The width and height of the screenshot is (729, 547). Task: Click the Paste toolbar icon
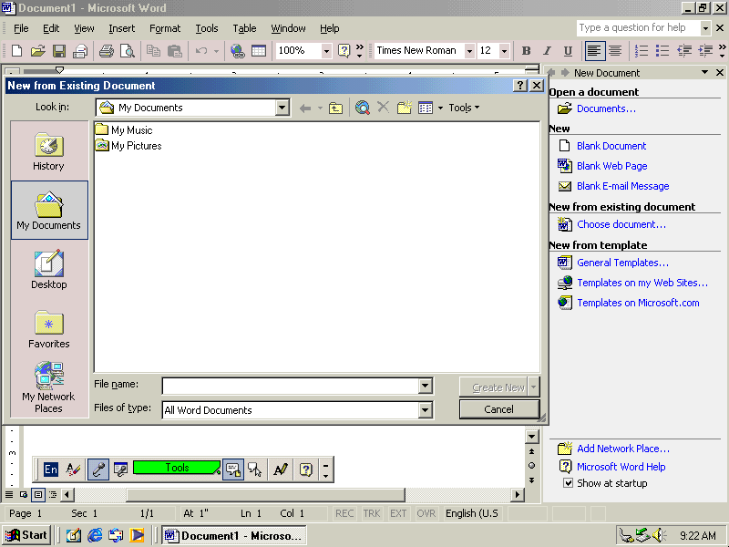[174, 50]
